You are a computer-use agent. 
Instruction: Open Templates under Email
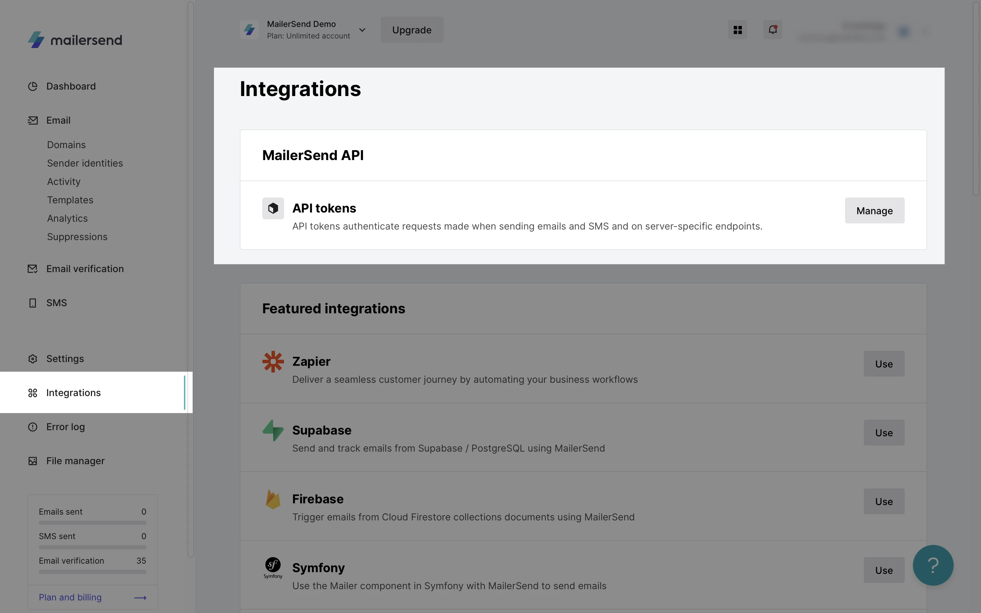(70, 200)
